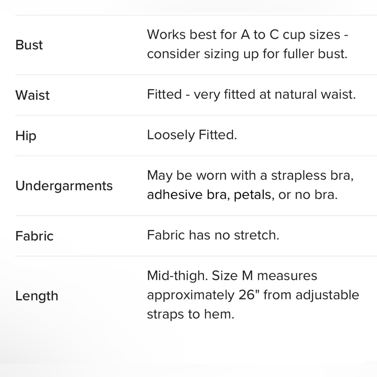Click 'Fabric has no stretch.' description
Viewport: 377px width, 377px height.
(213, 235)
